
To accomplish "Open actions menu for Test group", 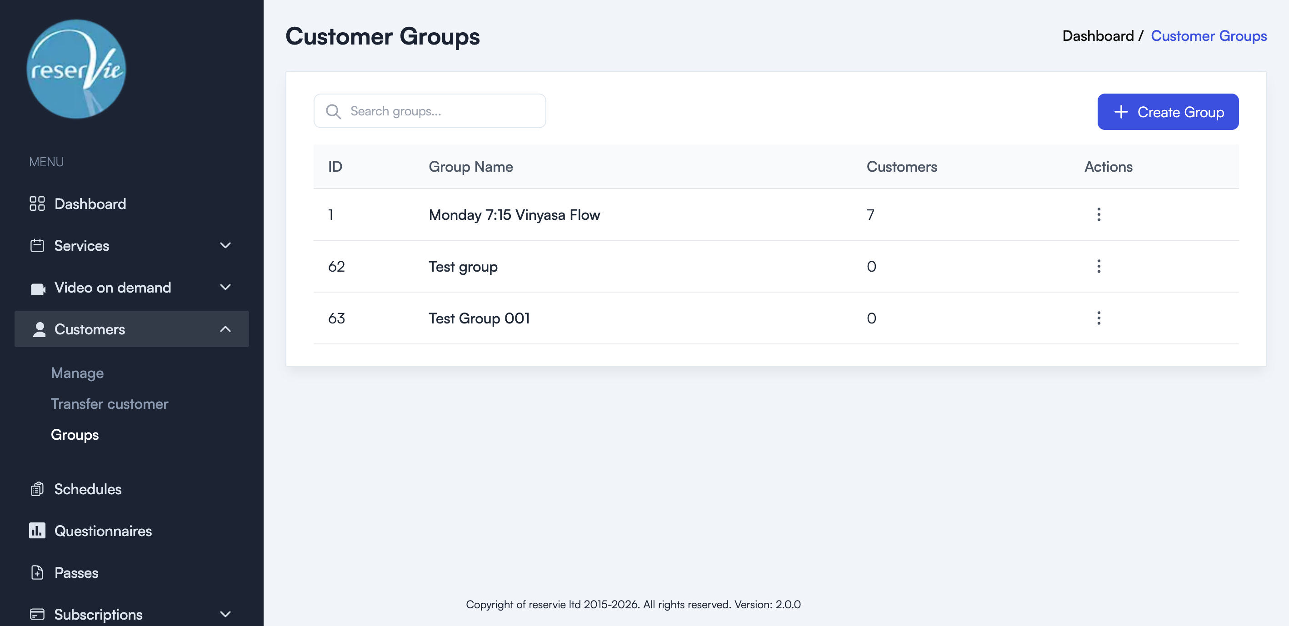I will [1099, 267].
